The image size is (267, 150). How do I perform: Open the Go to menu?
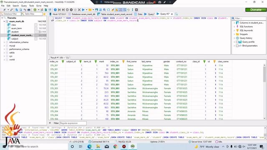[39, 6]
